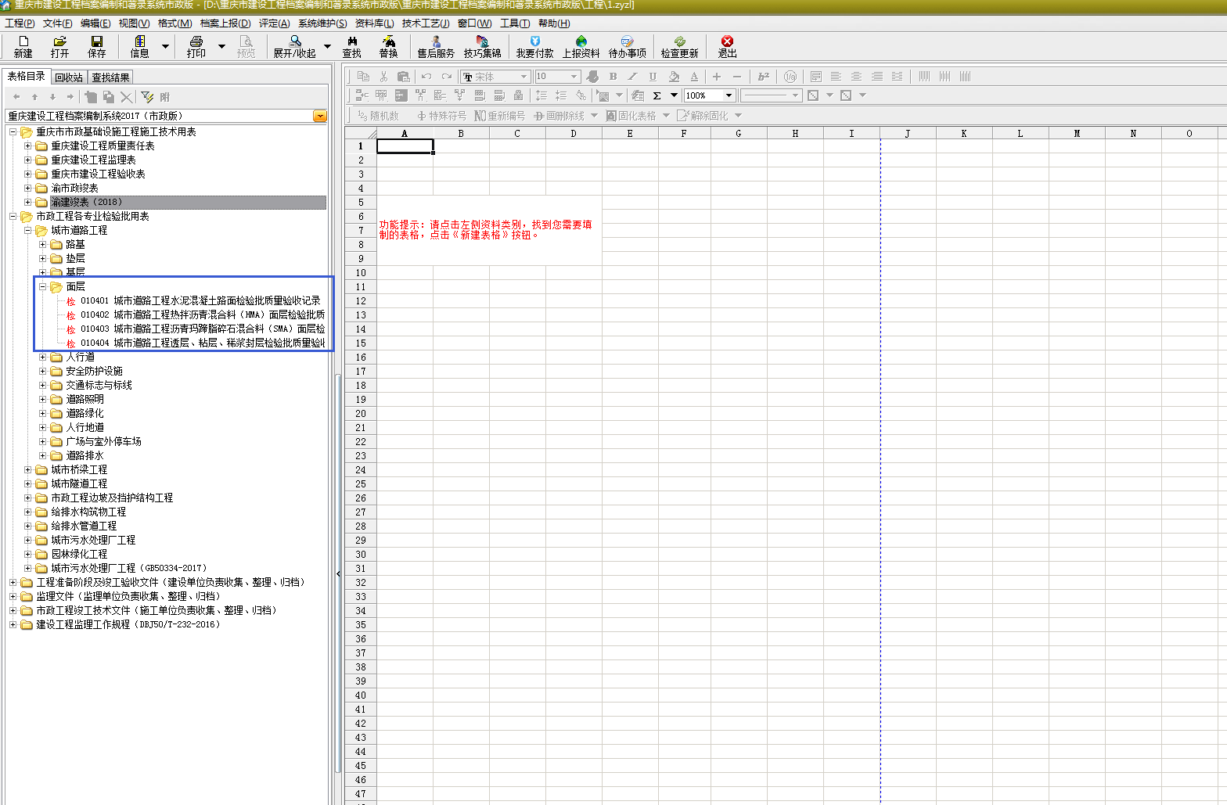Toggle italic formatting

632,76
